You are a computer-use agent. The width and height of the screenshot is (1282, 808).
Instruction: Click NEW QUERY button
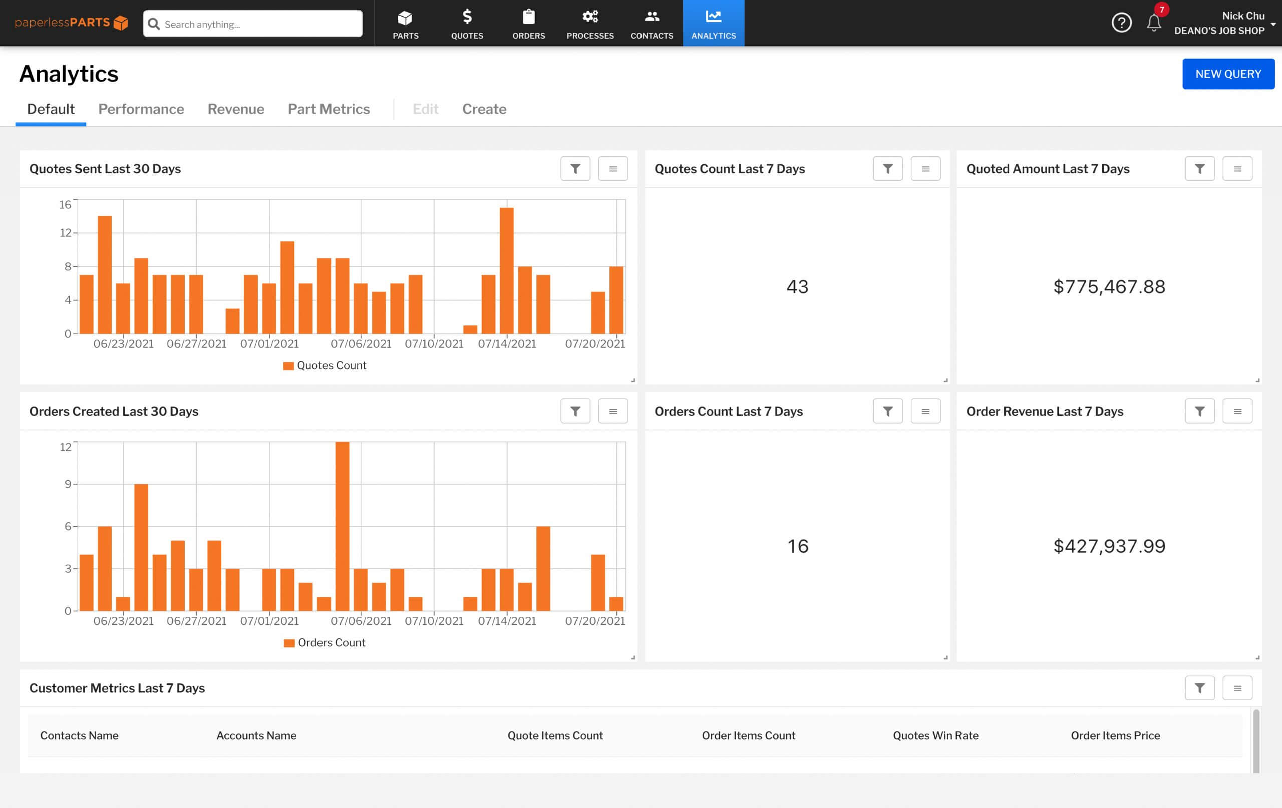[1229, 73]
